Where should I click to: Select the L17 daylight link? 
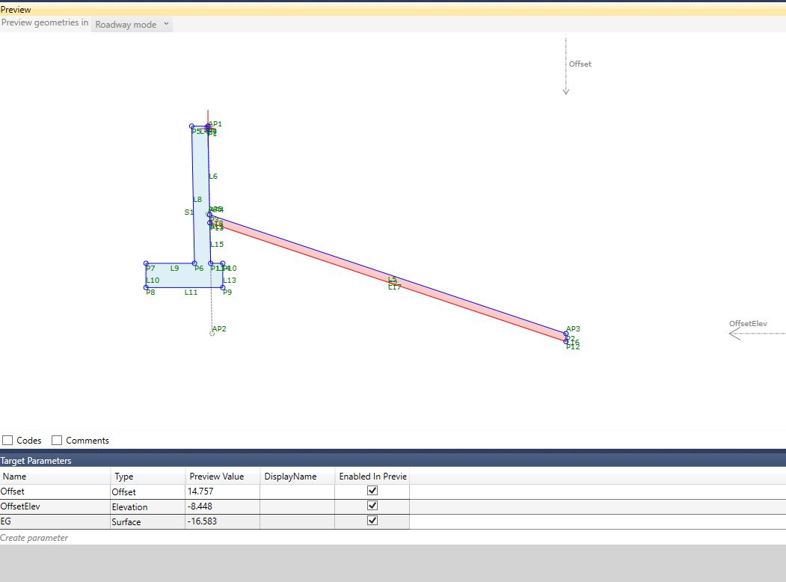(394, 286)
